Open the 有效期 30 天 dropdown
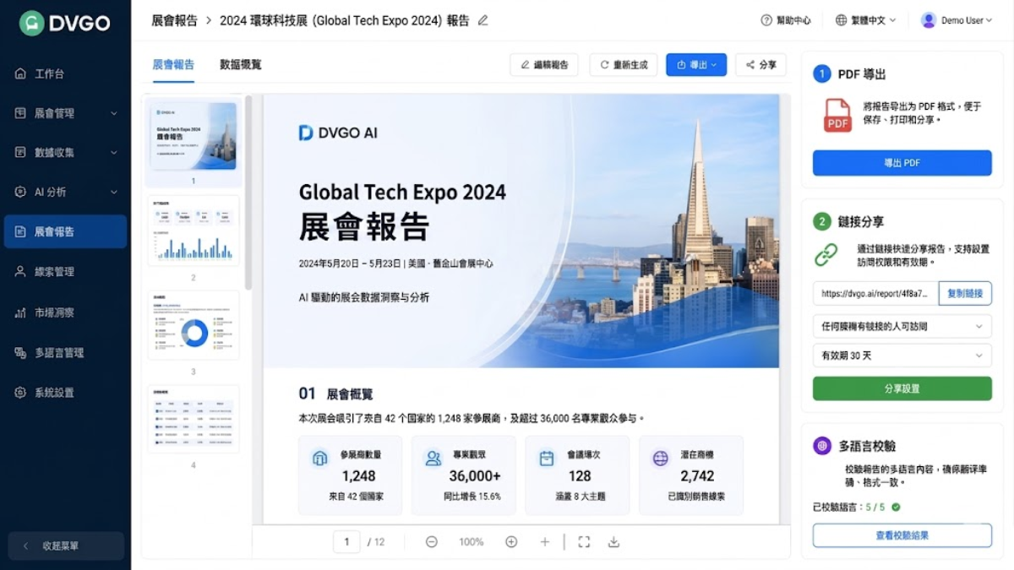Image resolution: width=1014 pixels, height=570 pixels. pyautogui.click(x=902, y=356)
